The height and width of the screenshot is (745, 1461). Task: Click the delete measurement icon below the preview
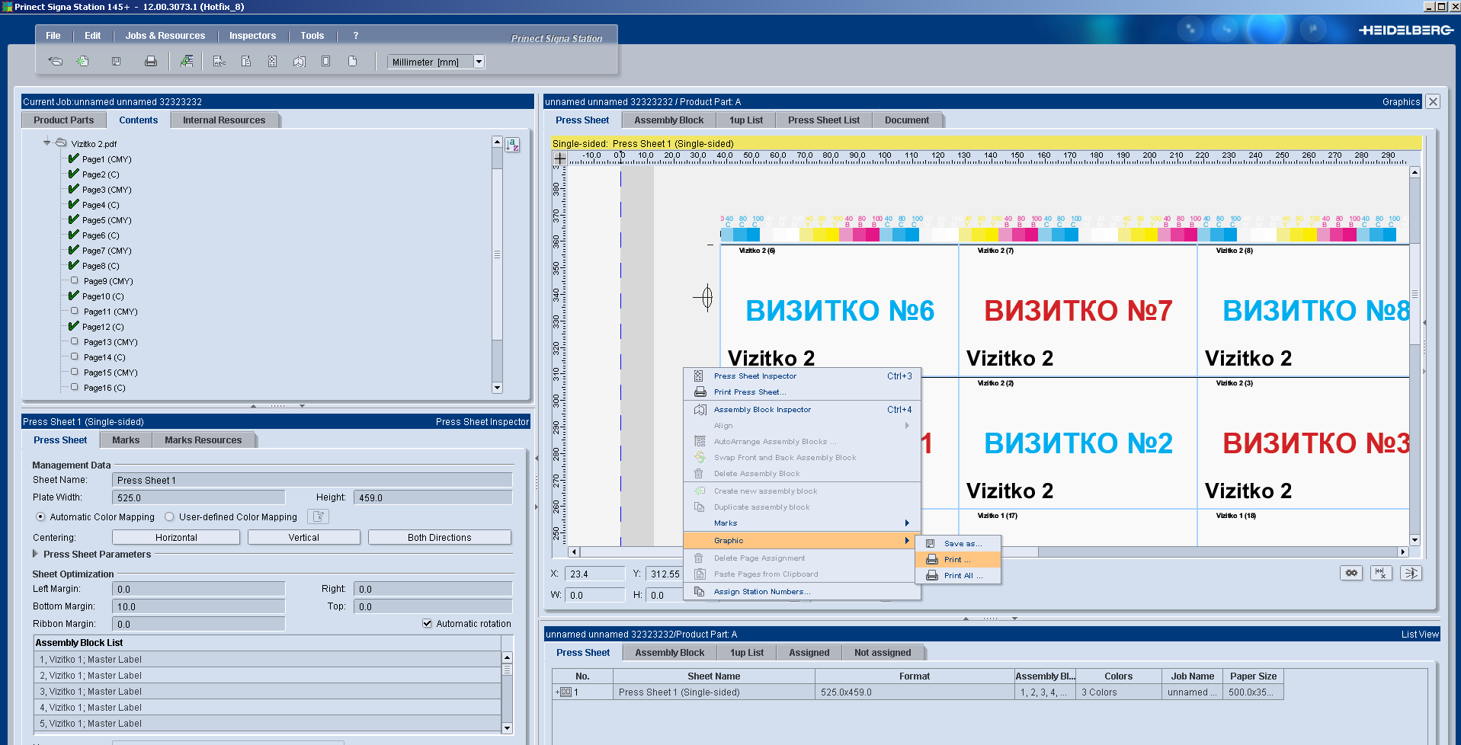(x=1381, y=573)
